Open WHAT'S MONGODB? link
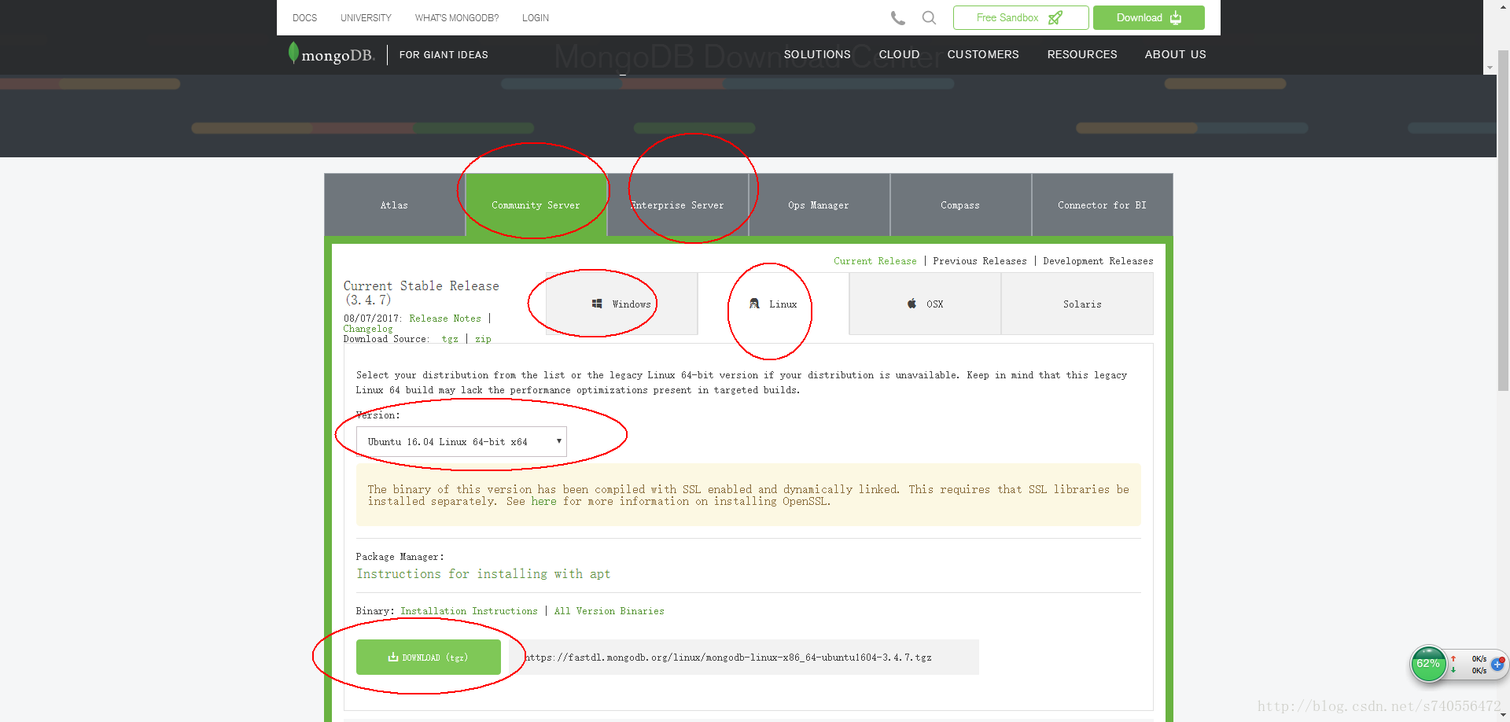The height and width of the screenshot is (722, 1510). 457,18
